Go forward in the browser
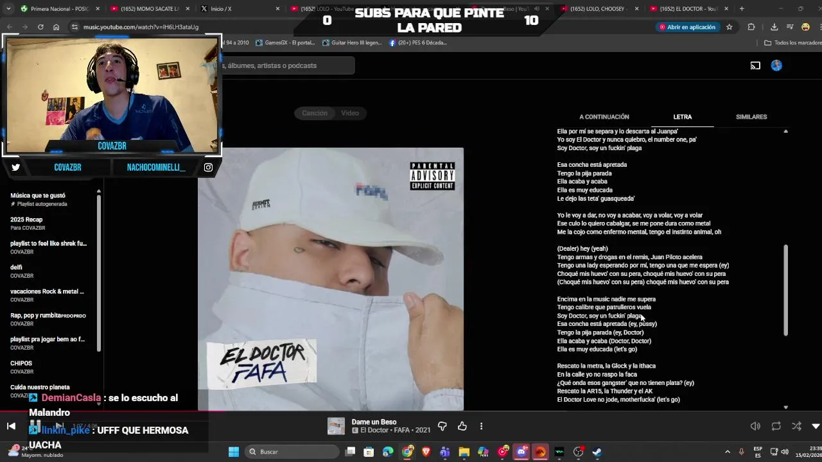The image size is (822, 462). (24, 27)
